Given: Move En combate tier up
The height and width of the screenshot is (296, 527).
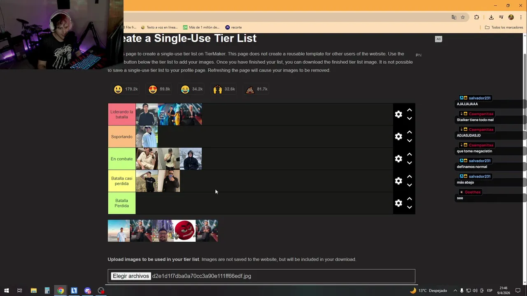Looking at the screenshot, I should pyautogui.click(x=409, y=155).
